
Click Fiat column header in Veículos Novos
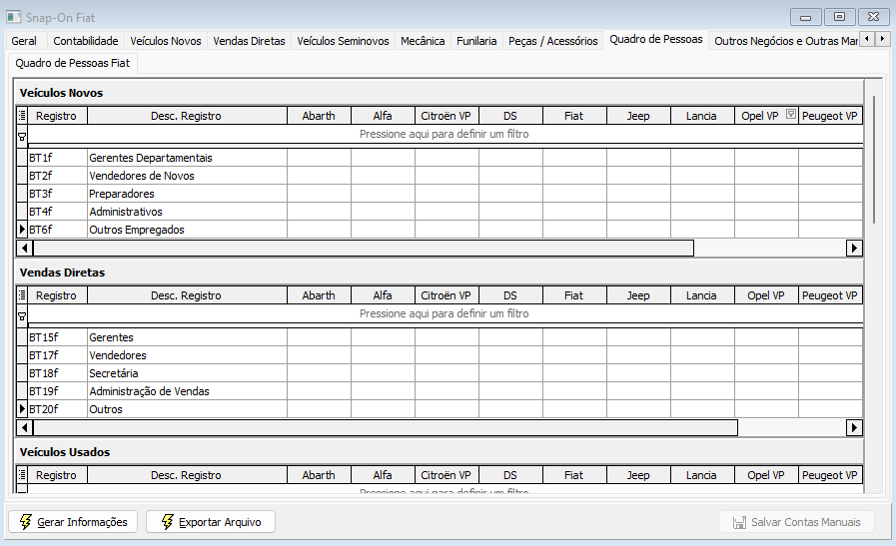(x=574, y=116)
